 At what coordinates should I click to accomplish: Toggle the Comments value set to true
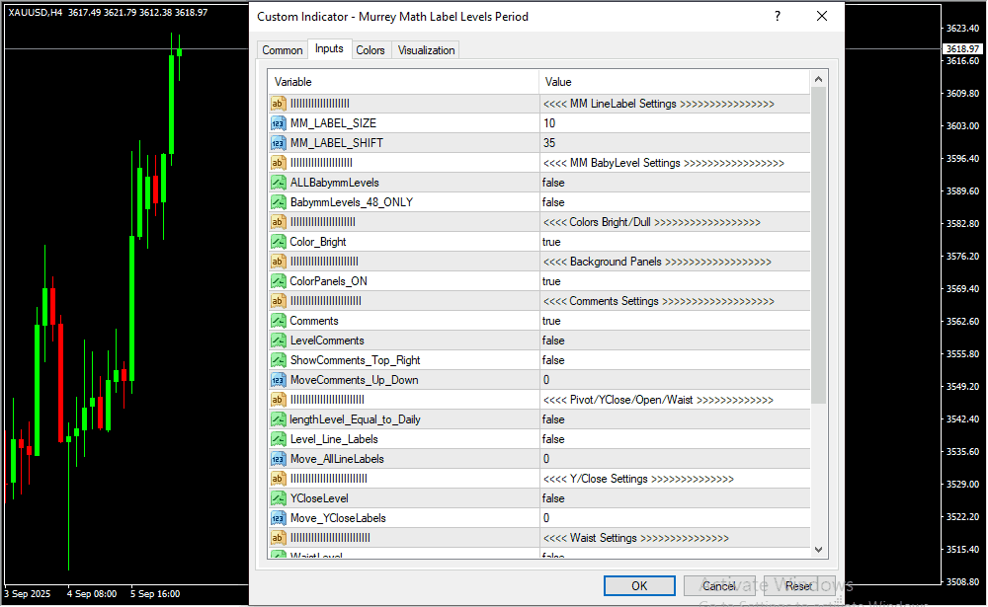coord(672,321)
